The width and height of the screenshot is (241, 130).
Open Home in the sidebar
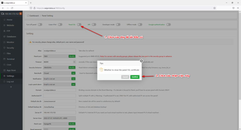[x=9, y=20]
